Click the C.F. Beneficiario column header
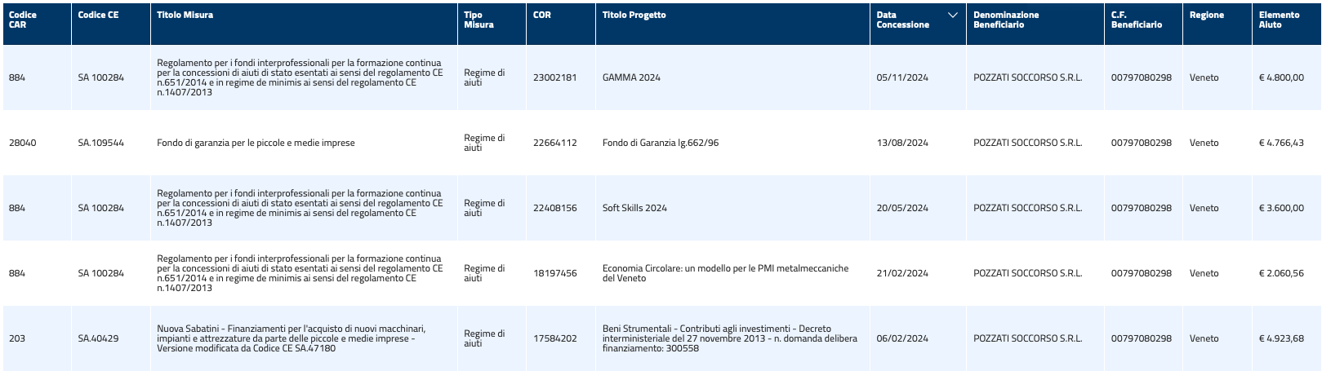1322x371 pixels. tap(1136, 20)
